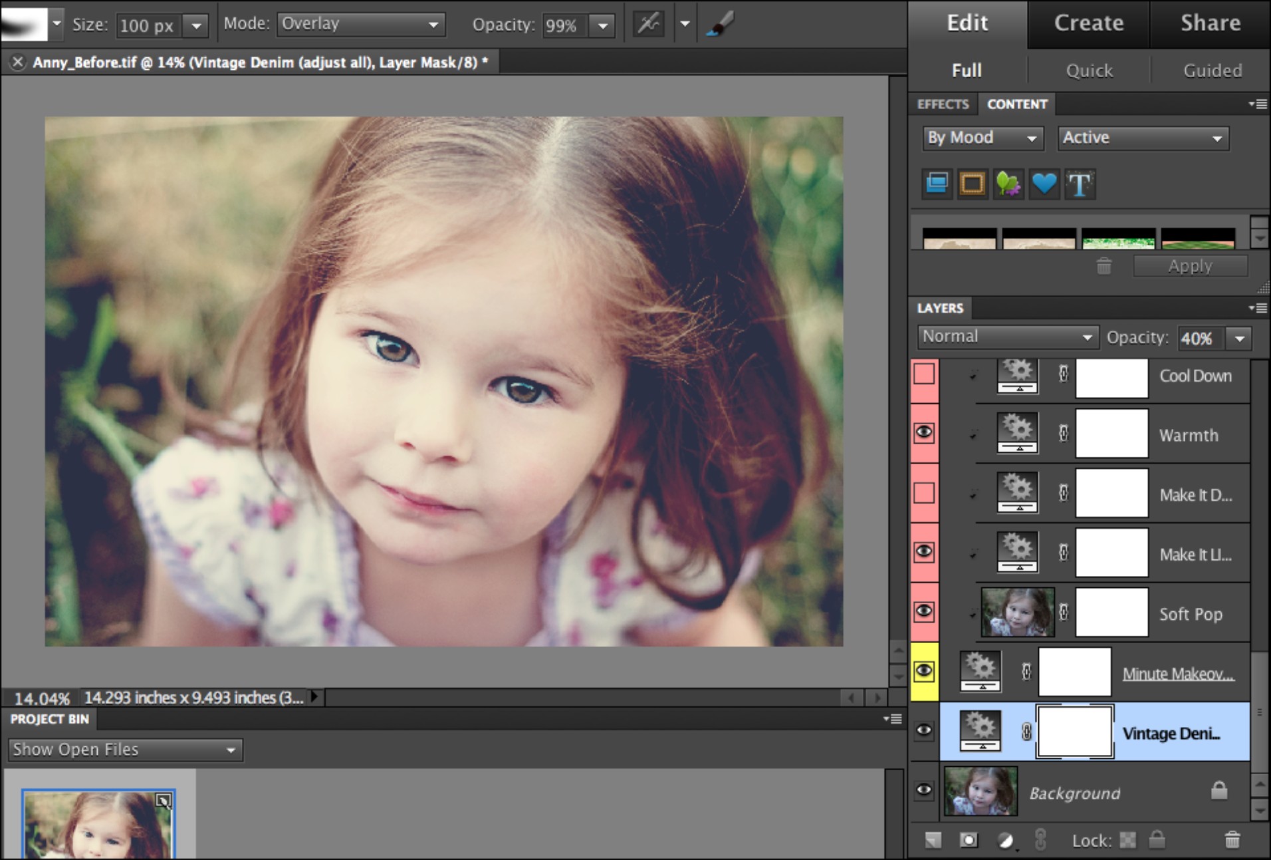Switch to the Edit tab

(967, 23)
